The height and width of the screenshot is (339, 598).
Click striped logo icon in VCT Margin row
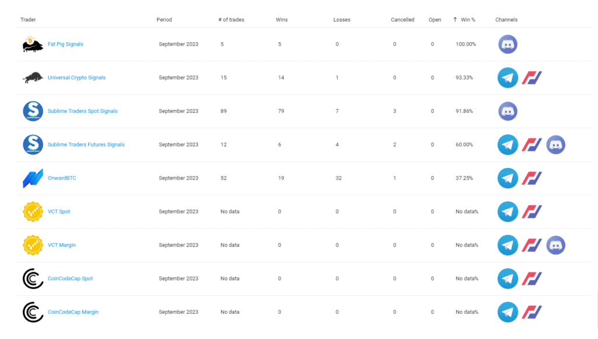coord(532,245)
